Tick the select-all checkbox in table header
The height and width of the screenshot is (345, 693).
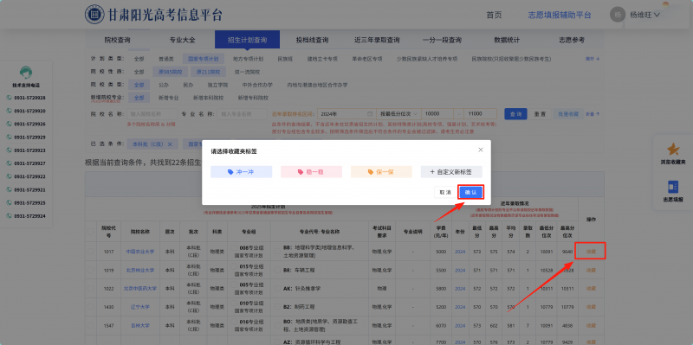(91, 231)
